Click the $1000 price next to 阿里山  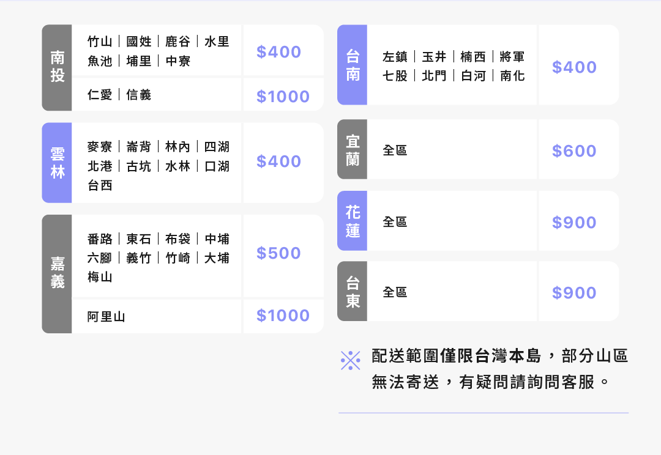click(283, 316)
